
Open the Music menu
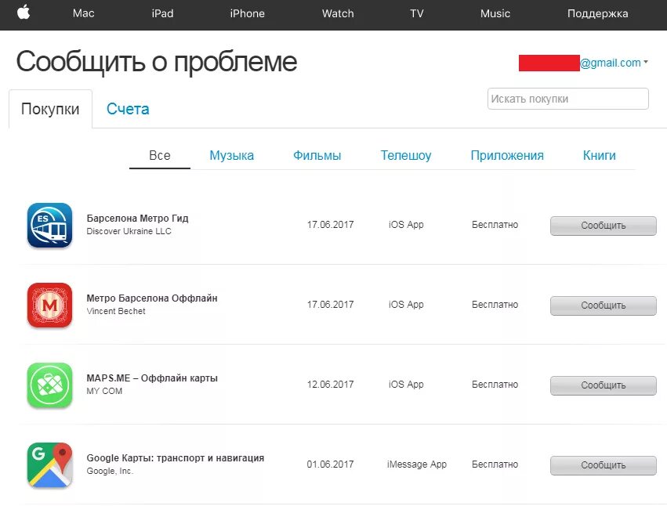[x=495, y=13]
